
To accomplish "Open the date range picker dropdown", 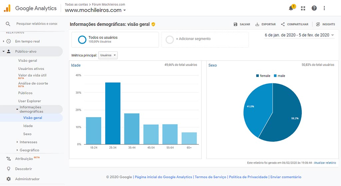I will coord(299,35).
